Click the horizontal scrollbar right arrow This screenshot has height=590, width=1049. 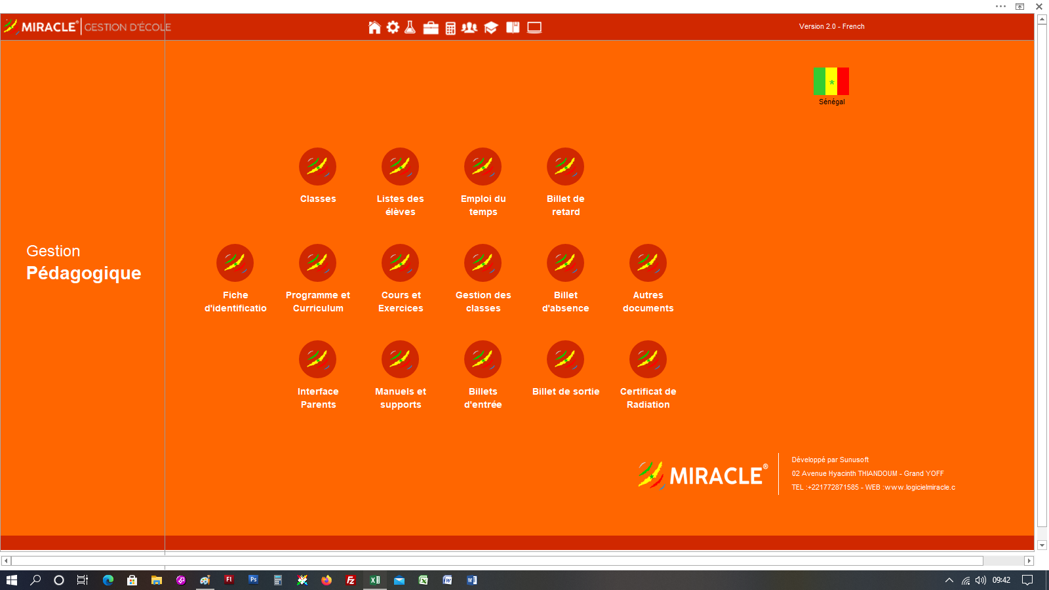[1029, 560]
